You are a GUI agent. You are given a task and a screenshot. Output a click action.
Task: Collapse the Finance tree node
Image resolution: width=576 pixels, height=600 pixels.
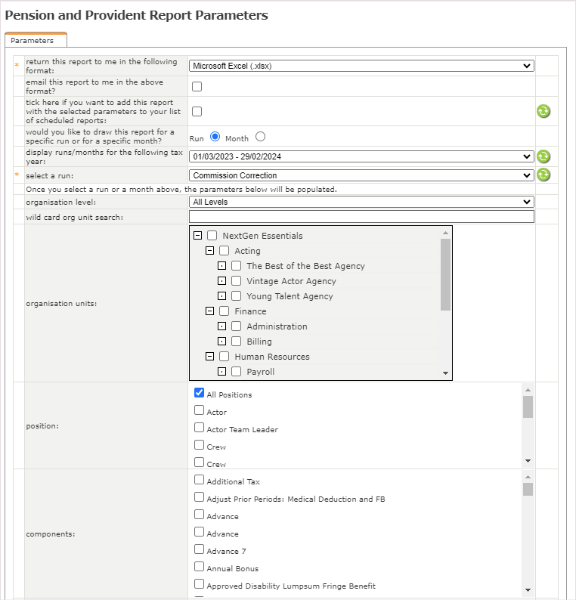210,311
